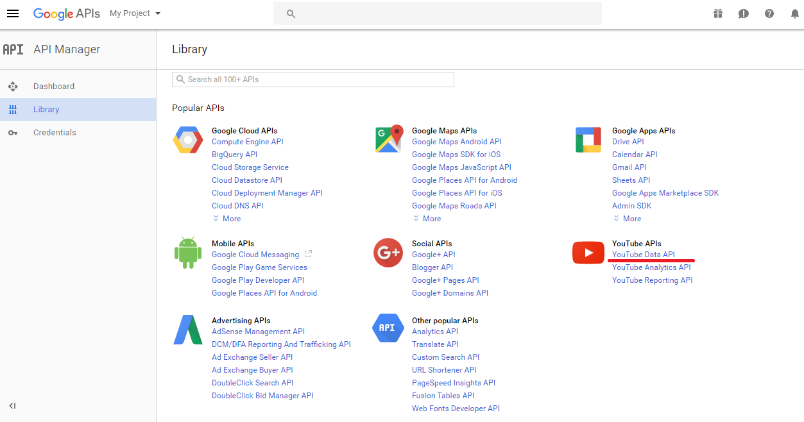Open the help question mark icon
This screenshot has width=804, height=422.
click(x=769, y=13)
